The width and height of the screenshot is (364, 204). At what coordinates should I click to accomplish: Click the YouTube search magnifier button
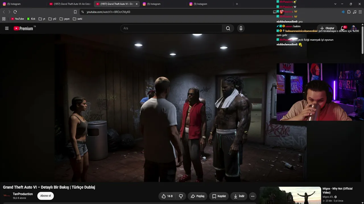[x=228, y=28]
